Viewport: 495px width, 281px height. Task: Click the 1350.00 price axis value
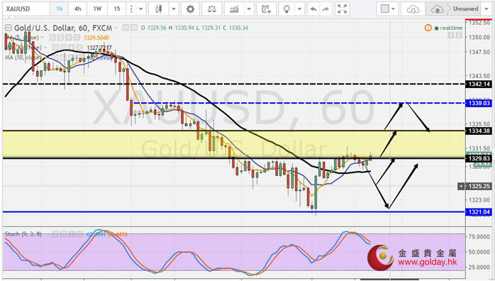click(x=479, y=38)
